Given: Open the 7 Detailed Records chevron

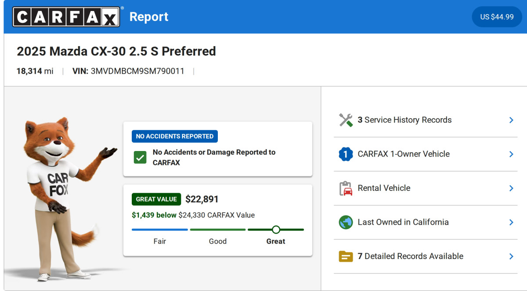Looking at the screenshot, I should click(x=511, y=256).
